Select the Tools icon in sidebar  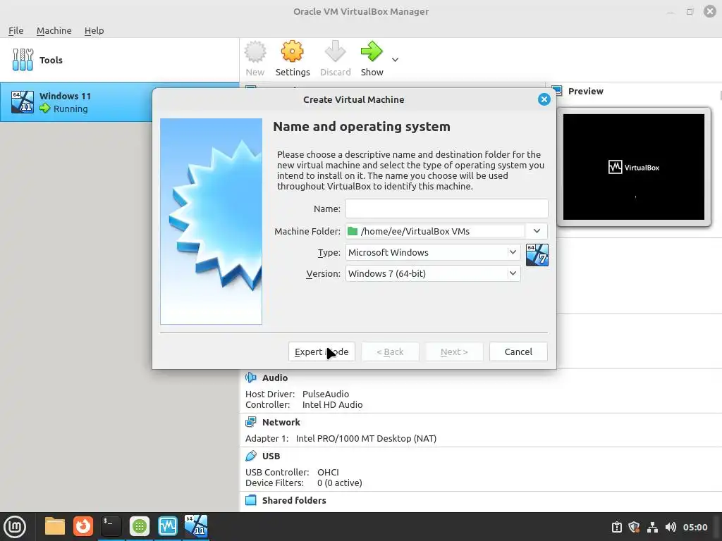[23, 60]
